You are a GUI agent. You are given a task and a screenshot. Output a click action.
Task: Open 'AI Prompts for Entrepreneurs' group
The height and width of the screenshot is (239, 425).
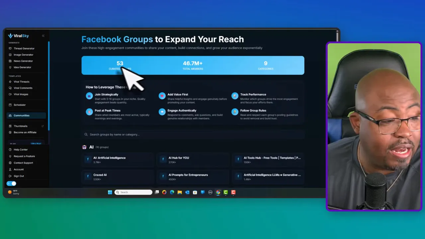(193, 177)
